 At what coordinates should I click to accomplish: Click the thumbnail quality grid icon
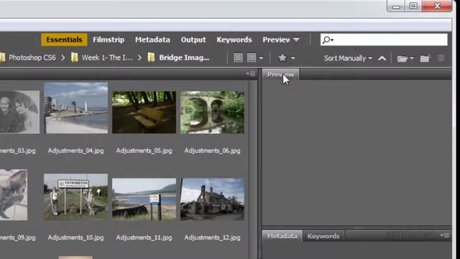tap(238, 58)
